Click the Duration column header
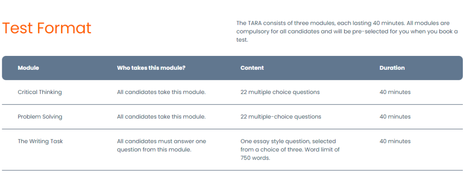This screenshot has height=182, width=468. [392, 68]
